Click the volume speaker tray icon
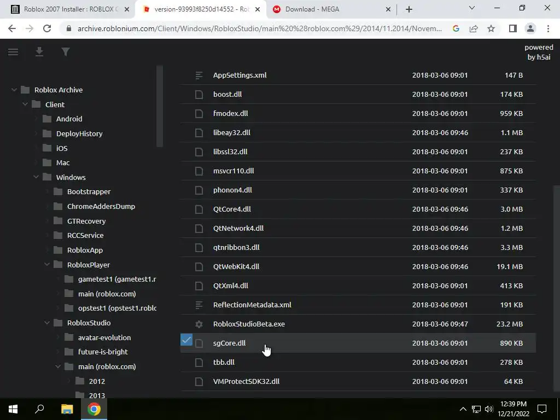This screenshot has height=420, width=560. coord(489,409)
